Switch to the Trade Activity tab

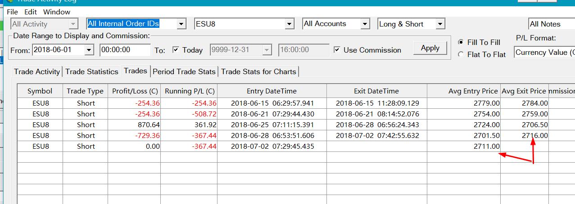tap(37, 71)
